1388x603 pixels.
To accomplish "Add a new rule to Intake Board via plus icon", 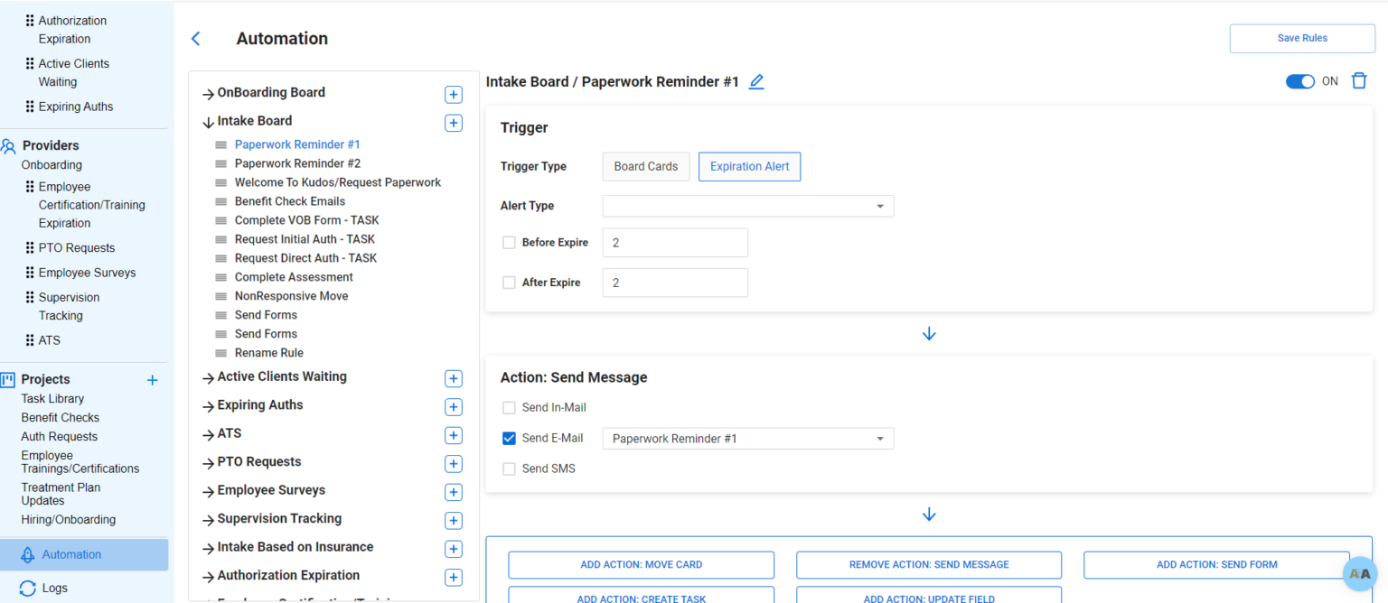I will [x=453, y=122].
